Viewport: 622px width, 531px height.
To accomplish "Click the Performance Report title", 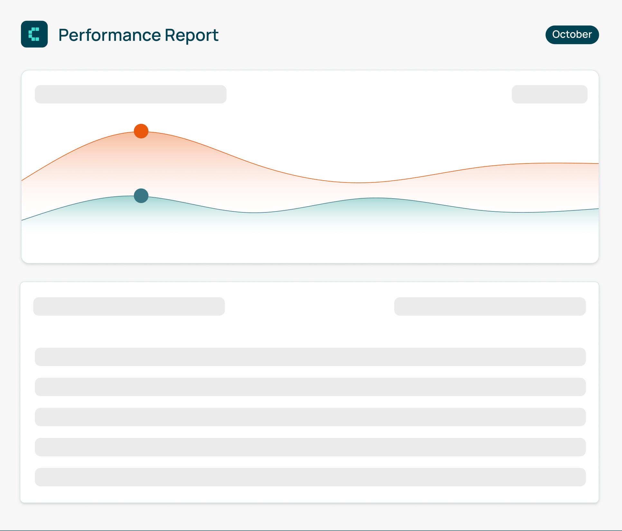I will (138, 35).
